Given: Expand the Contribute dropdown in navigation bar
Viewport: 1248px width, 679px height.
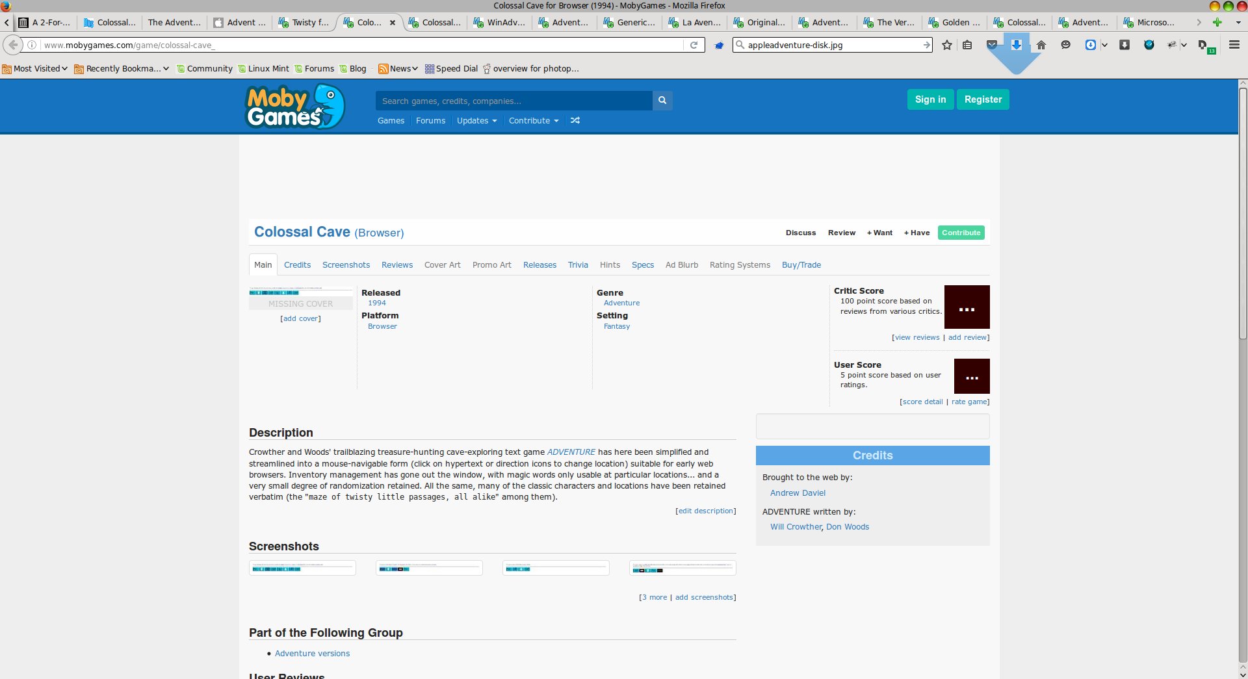Looking at the screenshot, I should tap(533, 121).
